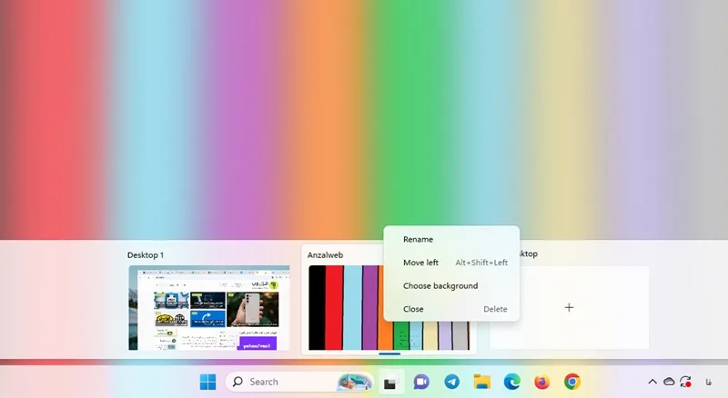Open File Explorer folder icon
The width and height of the screenshot is (728, 398).
point(482,382)
